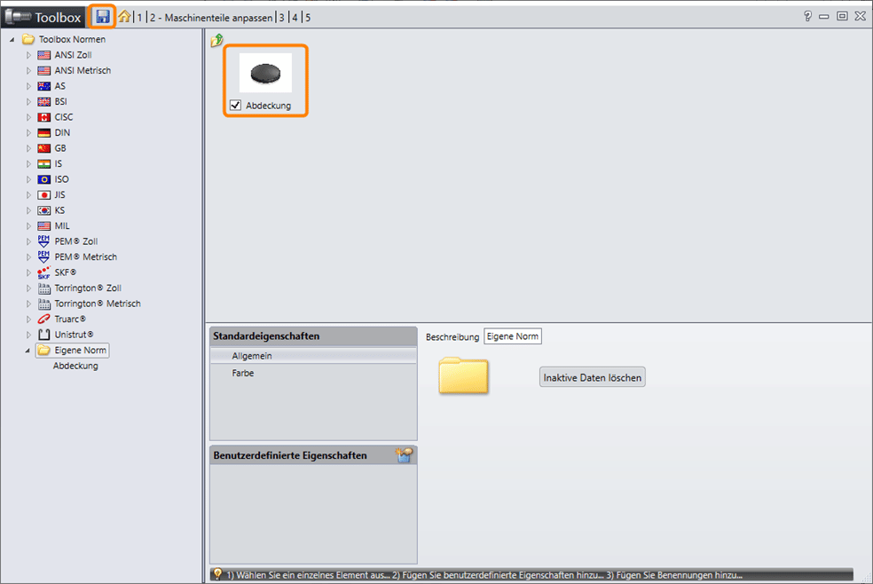873x584 pixels.
Task: Save the Toolbox settings with the disk icon
Action: tap(101, 16)
